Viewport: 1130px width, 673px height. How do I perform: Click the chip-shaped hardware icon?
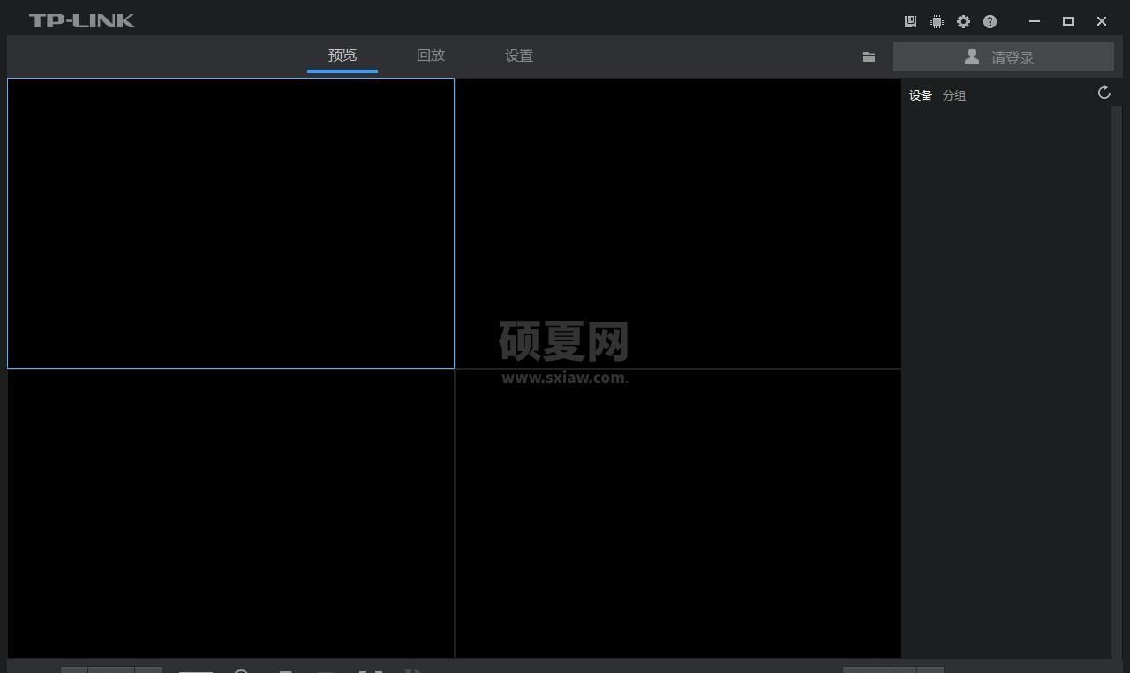click(x=937, y=21)
